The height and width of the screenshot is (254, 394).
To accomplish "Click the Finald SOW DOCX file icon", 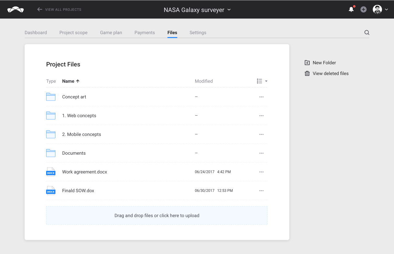I will pos(51,191).
